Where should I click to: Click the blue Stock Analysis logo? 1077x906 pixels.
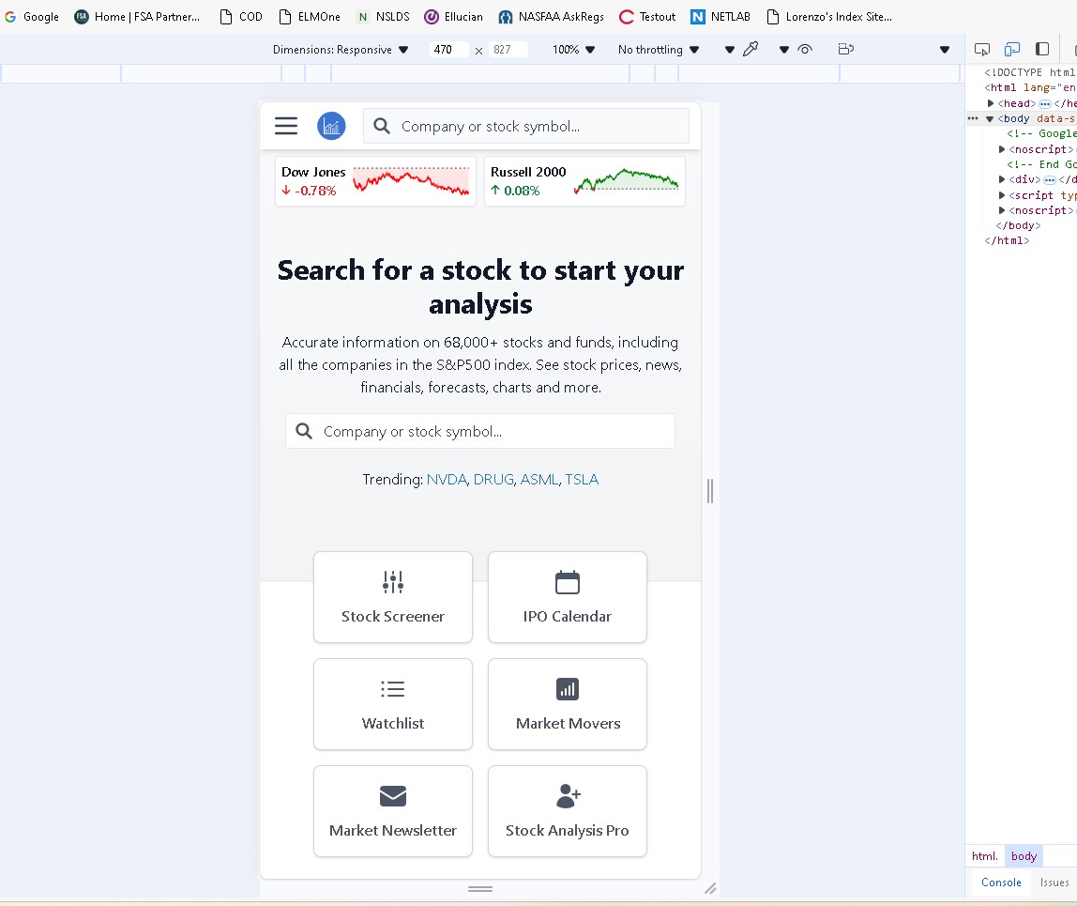[331, 126]
